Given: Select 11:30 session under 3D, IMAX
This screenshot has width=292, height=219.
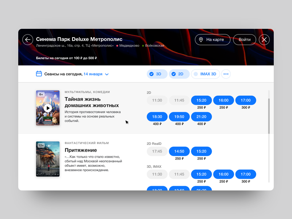Looking at the screenshot, I should 157,174.
